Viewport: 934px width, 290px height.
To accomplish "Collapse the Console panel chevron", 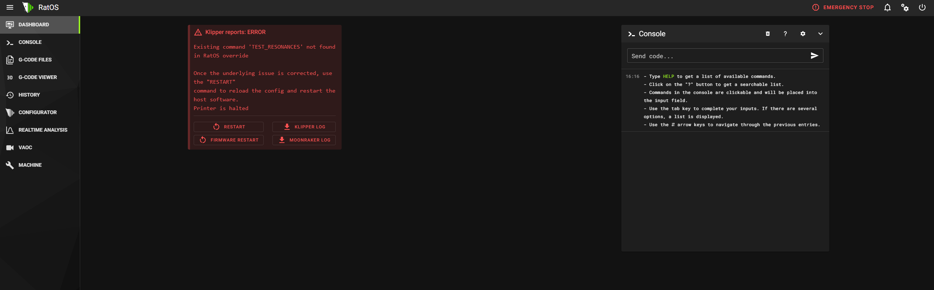I will (x=820, y=34).
